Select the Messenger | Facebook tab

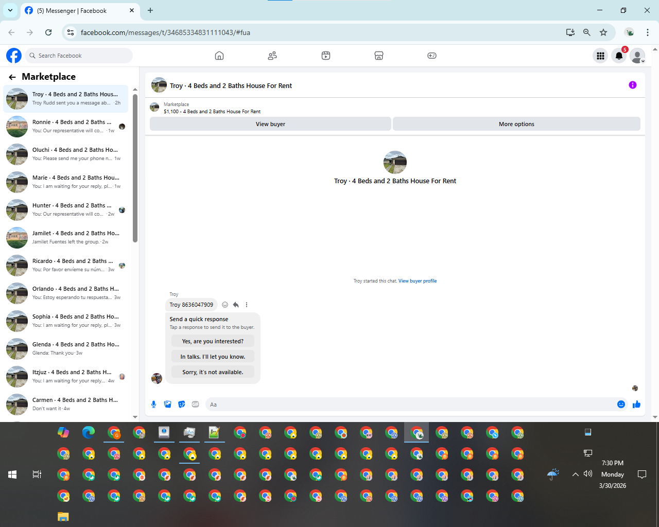[80, 11]
